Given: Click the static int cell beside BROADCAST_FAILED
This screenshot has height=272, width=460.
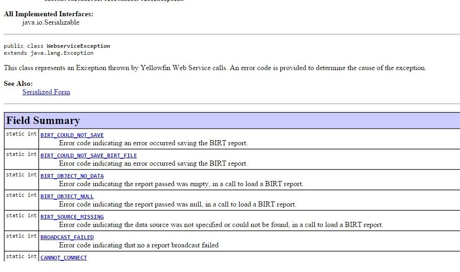Looking at the screenshot, I should point(21,236).
